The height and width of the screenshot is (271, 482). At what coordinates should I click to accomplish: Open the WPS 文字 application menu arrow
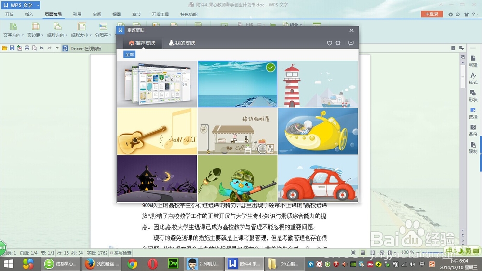(x=38, y=5)
